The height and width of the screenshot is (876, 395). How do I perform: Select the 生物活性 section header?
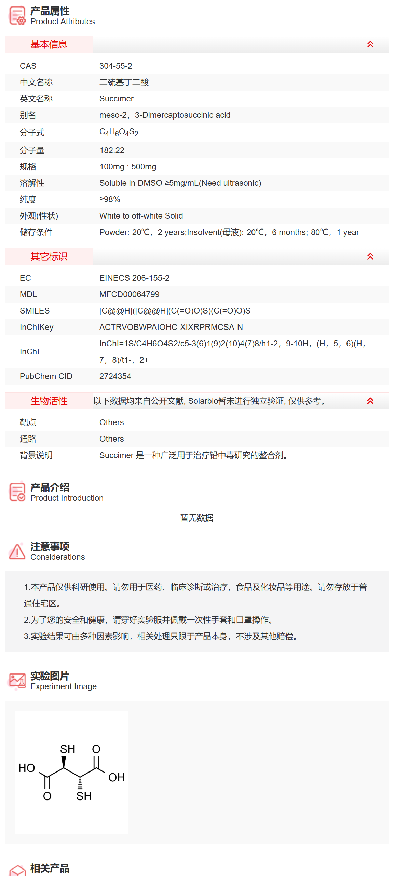49,401
